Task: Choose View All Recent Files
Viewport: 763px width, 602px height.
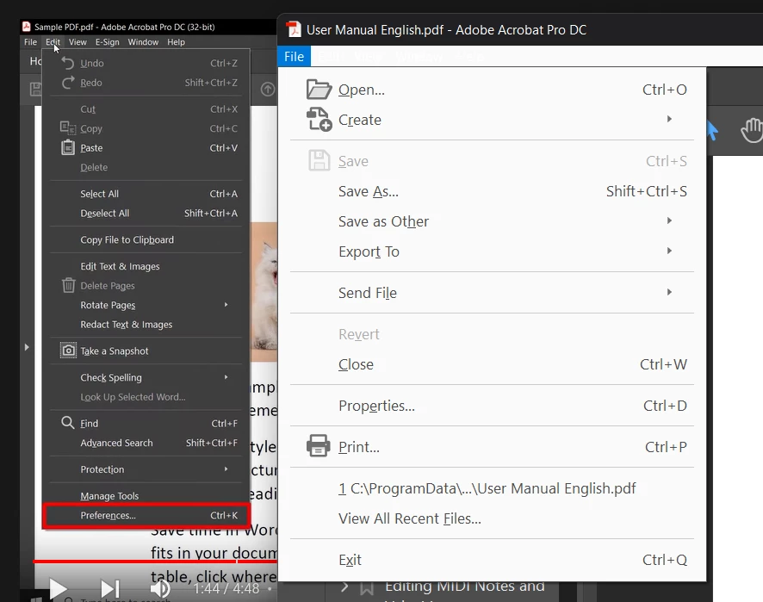Action: (x=492, y=518)
